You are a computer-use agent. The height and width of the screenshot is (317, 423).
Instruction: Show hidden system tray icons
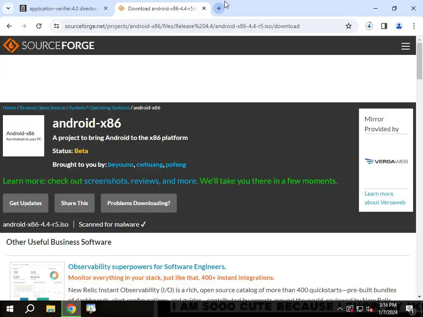(x=340, y=309)
